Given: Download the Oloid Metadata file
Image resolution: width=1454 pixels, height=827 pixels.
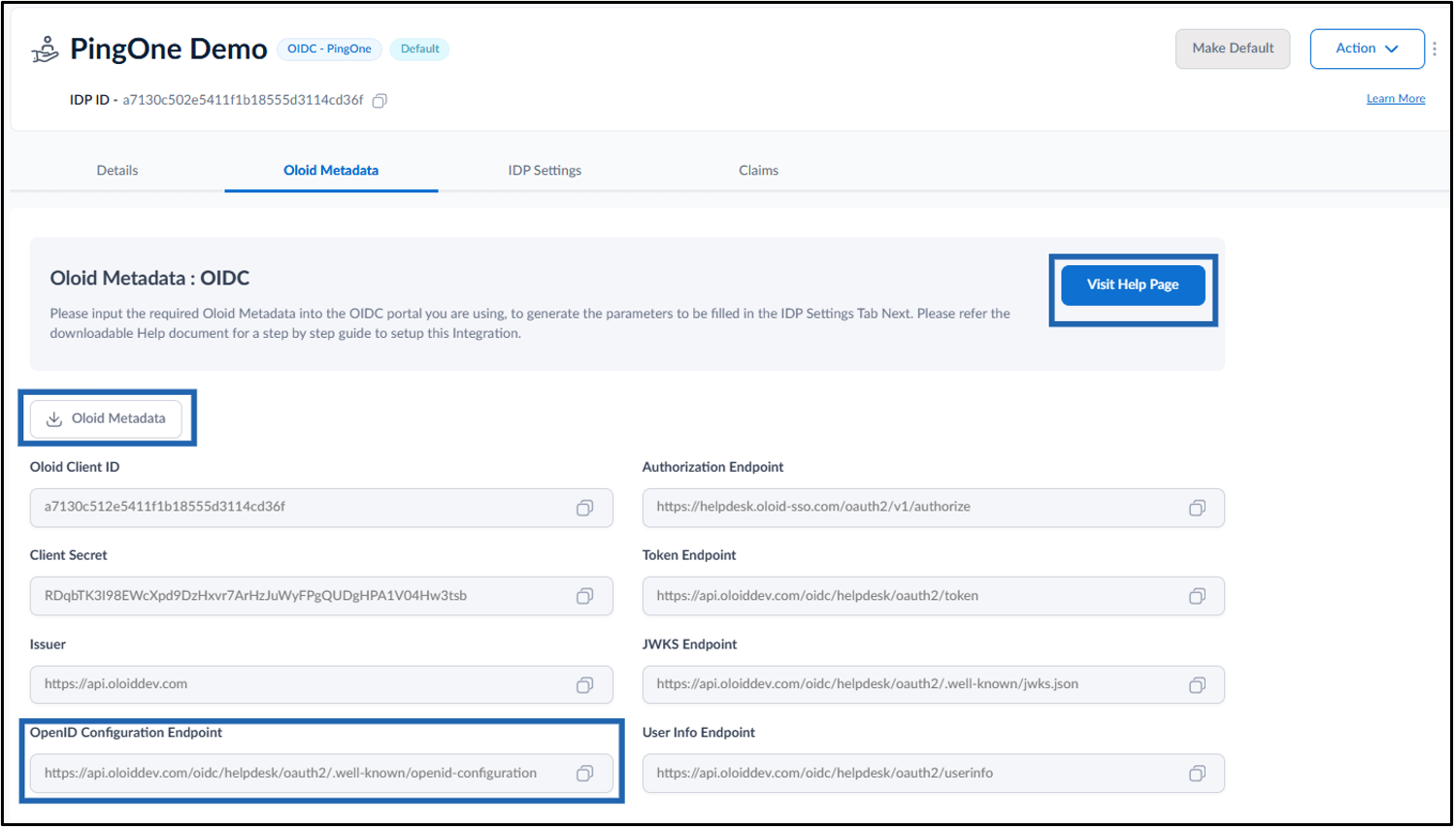Looking at the screenshot, I should tap(106, 418).
